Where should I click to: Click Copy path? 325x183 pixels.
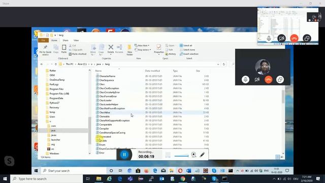tap(76, 50)
